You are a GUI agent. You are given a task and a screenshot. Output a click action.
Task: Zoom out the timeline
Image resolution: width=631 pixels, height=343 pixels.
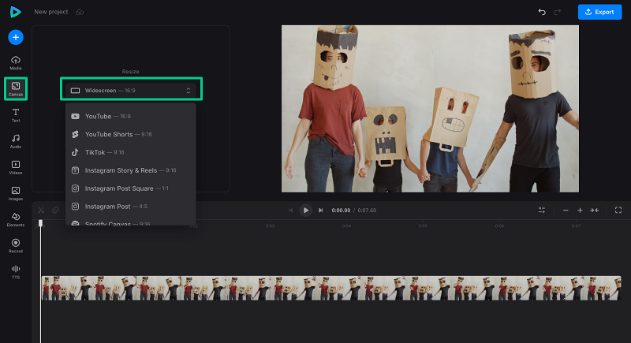566,211
